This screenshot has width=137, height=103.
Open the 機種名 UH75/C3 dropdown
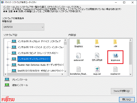click(x=23, y=27)
